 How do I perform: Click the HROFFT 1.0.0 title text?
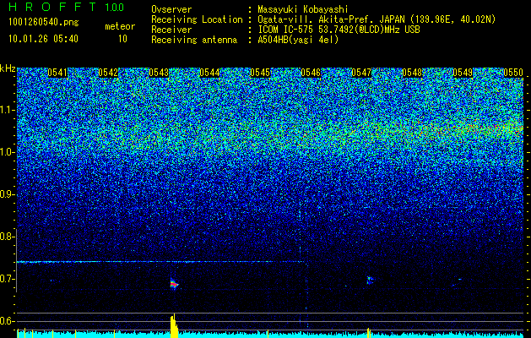point(66,7)
